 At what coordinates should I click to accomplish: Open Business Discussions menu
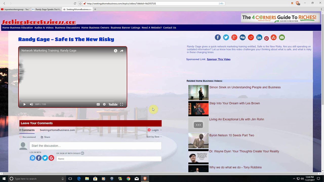[67, 28]
